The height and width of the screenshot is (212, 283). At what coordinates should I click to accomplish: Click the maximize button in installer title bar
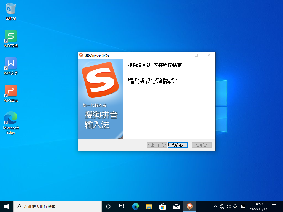pyautogui.click(x=196, y=55)
